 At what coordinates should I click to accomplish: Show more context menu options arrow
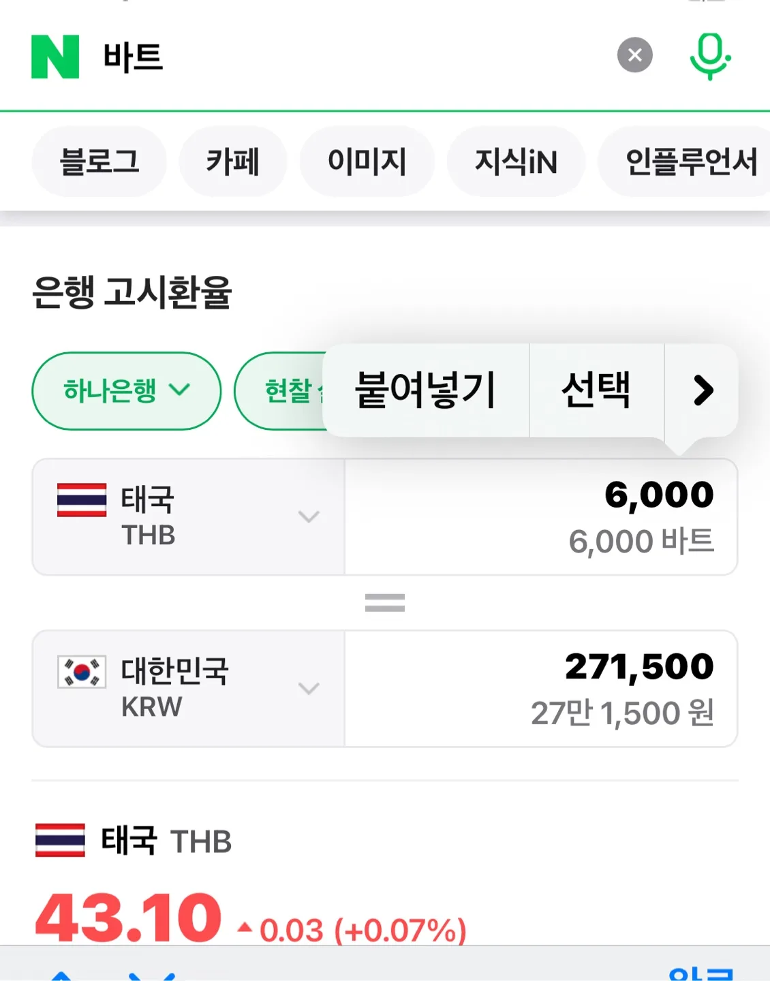point(703,390)
